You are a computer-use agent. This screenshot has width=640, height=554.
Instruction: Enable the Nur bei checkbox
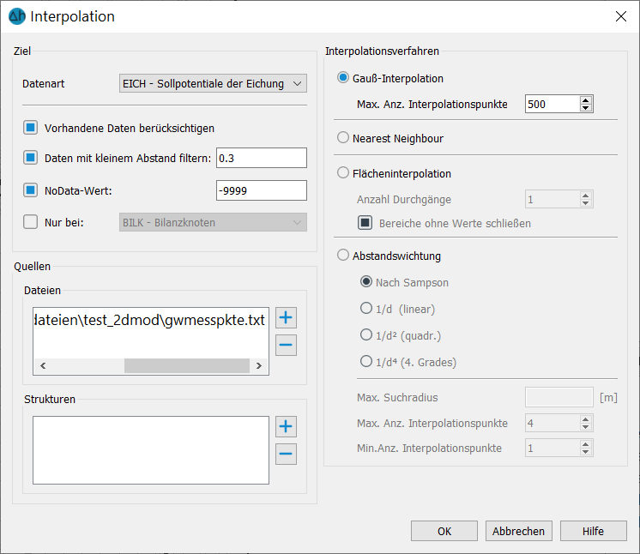[x=30, y=222]
